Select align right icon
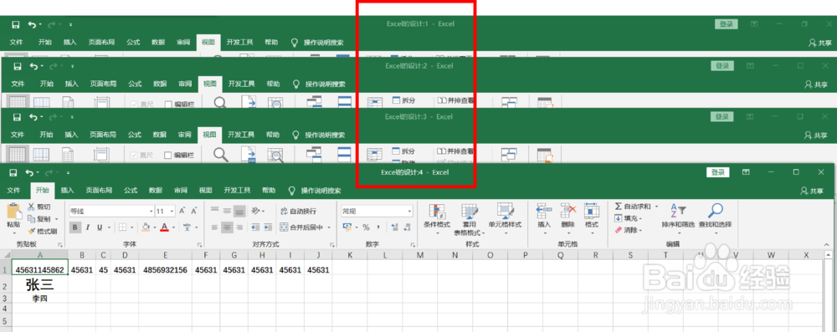 tap(239, 227)
